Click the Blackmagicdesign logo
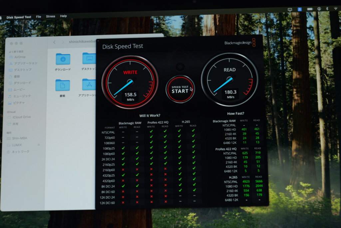This screenshot has height=228, width=341. 240,42
